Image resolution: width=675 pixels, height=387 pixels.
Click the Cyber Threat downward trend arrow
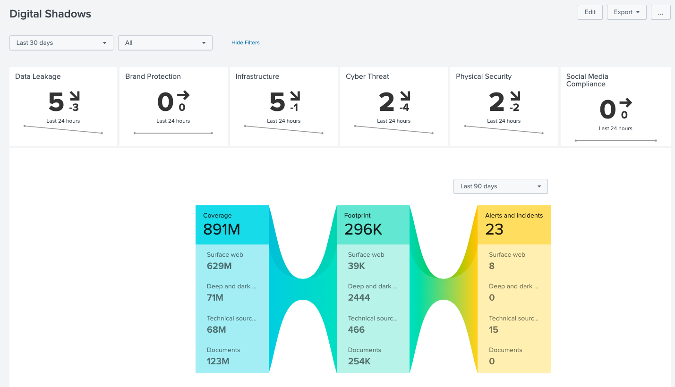point(405,96)
